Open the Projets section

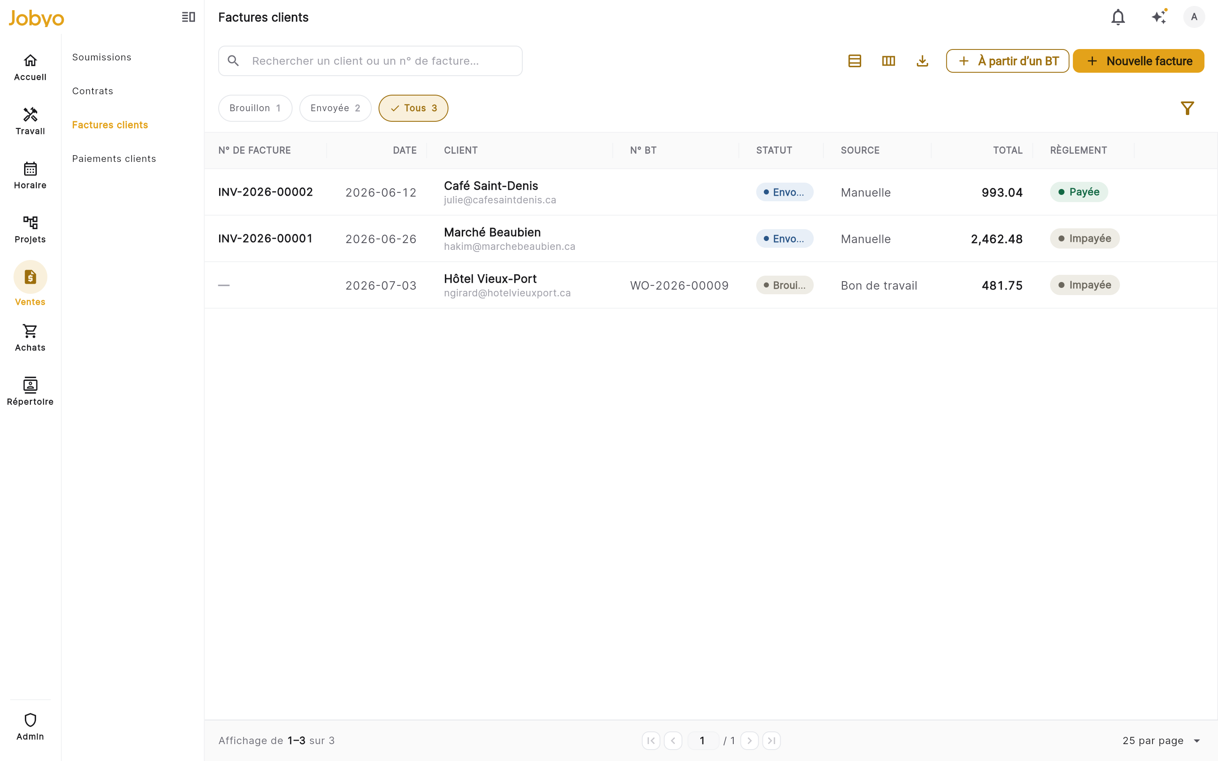click(x=30, y=230)
